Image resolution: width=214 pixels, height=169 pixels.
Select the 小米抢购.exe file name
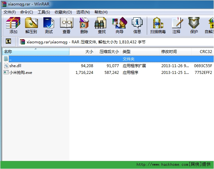click(x=21, y=72)
